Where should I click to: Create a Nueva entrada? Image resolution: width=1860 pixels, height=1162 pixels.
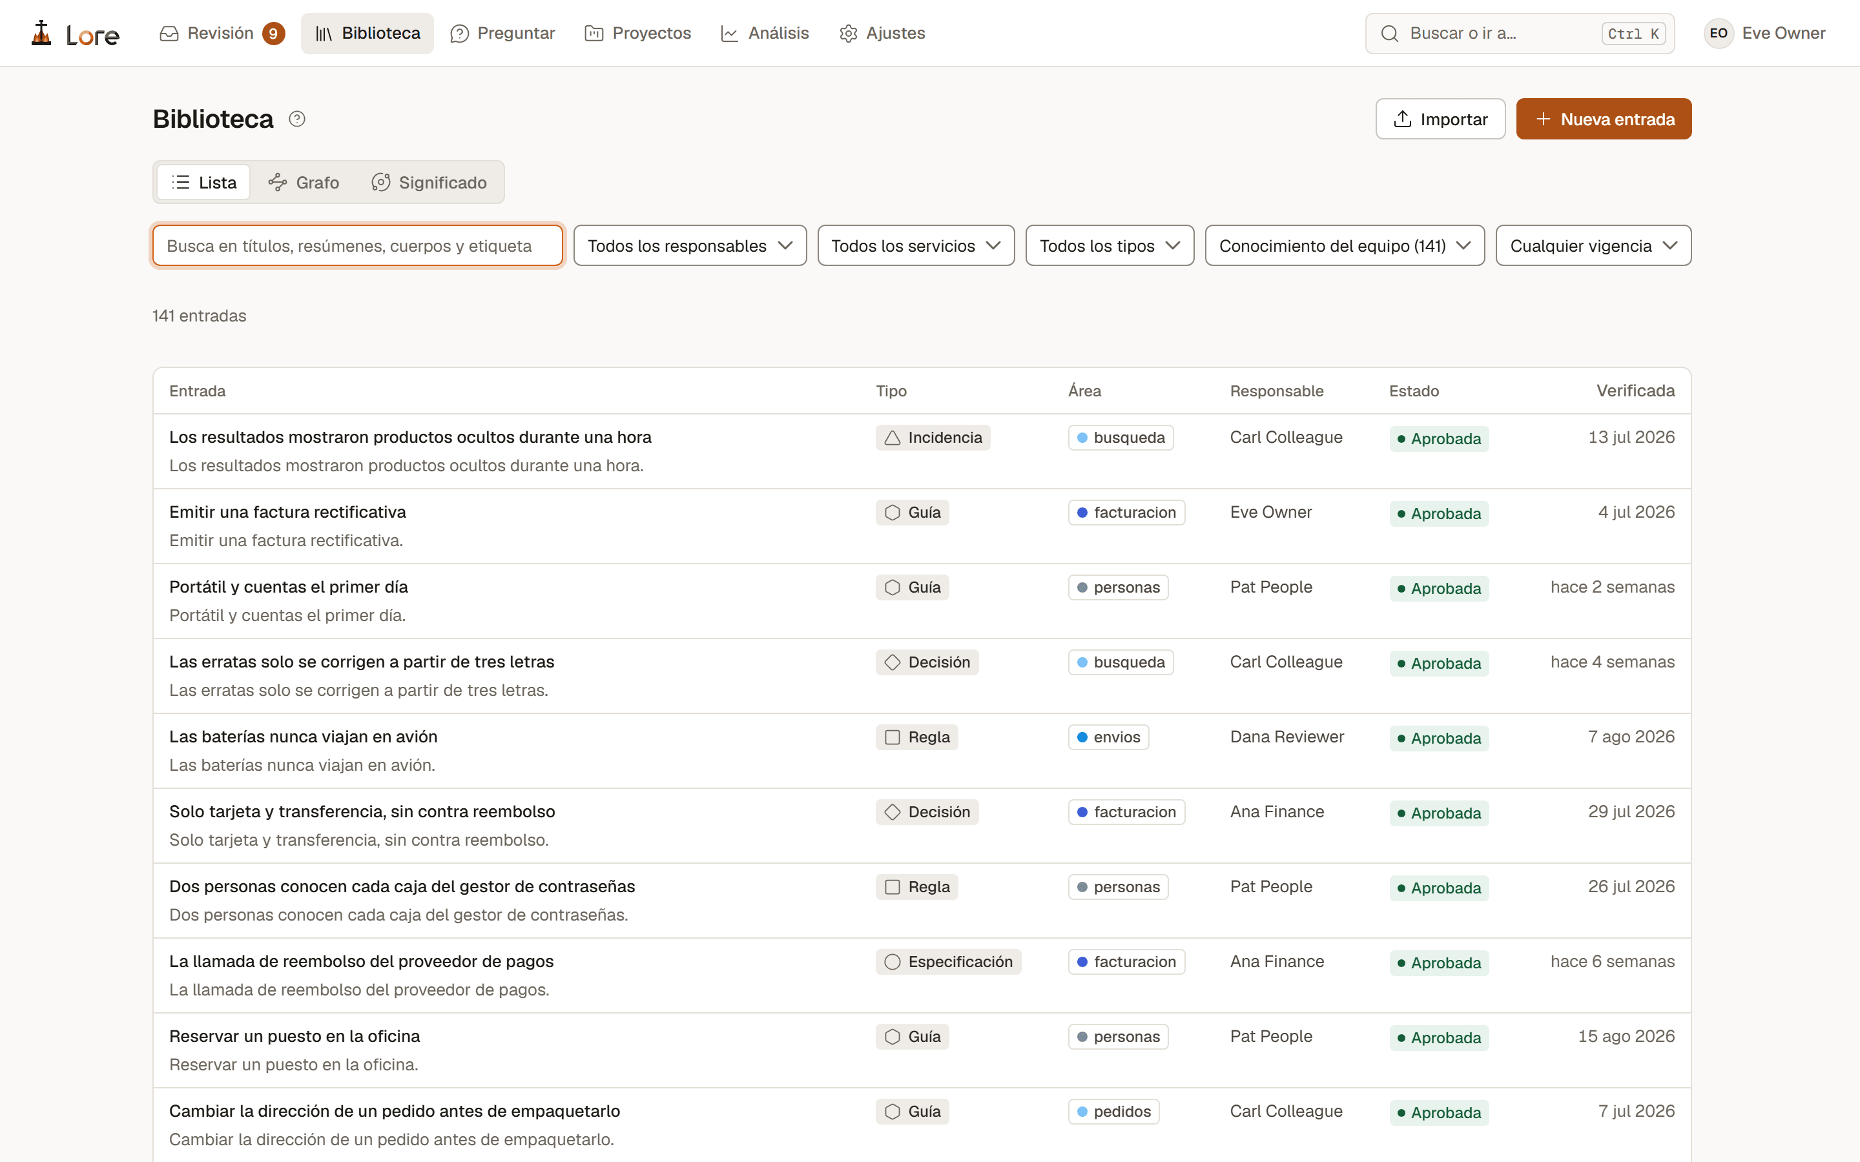click(x=1604, y=119)
